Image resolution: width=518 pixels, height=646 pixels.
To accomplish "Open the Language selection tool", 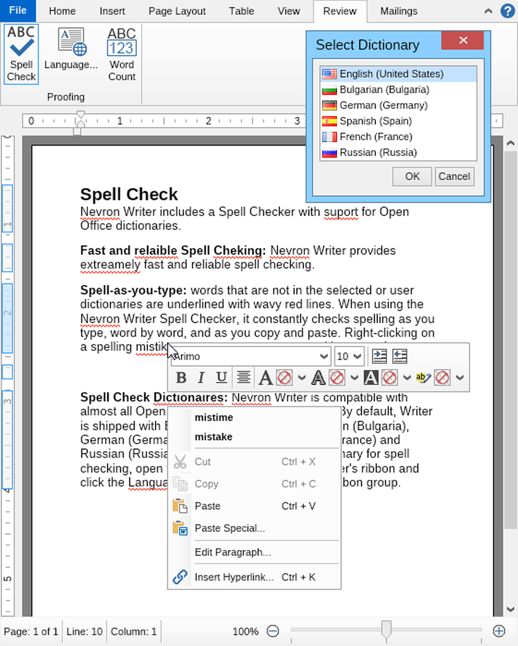I will point(71,48).
